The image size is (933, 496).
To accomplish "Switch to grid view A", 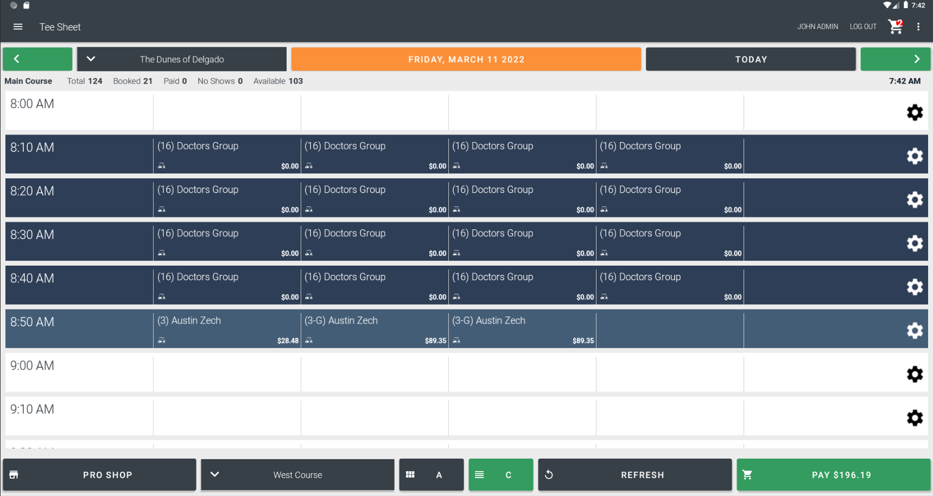I will pyautogui.click(x=431, y=475).
